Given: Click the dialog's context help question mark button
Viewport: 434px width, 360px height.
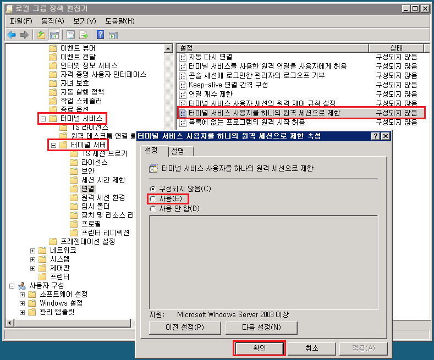Looking at the screenshot, I should pyautogui.click(x=375, y=136).
